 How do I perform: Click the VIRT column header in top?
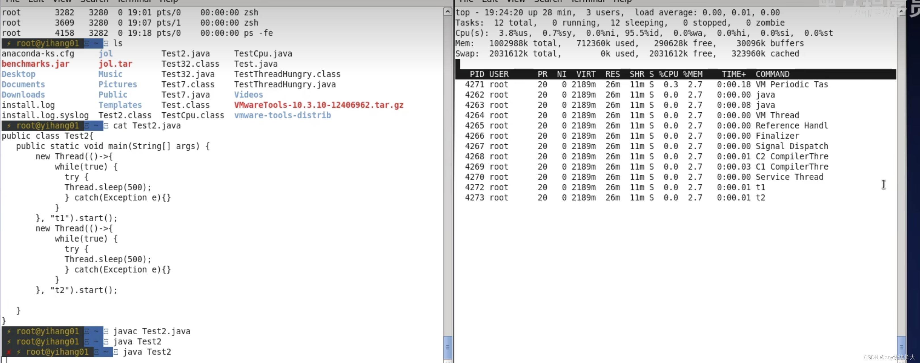pyautogui.click(x=586, y=74)
